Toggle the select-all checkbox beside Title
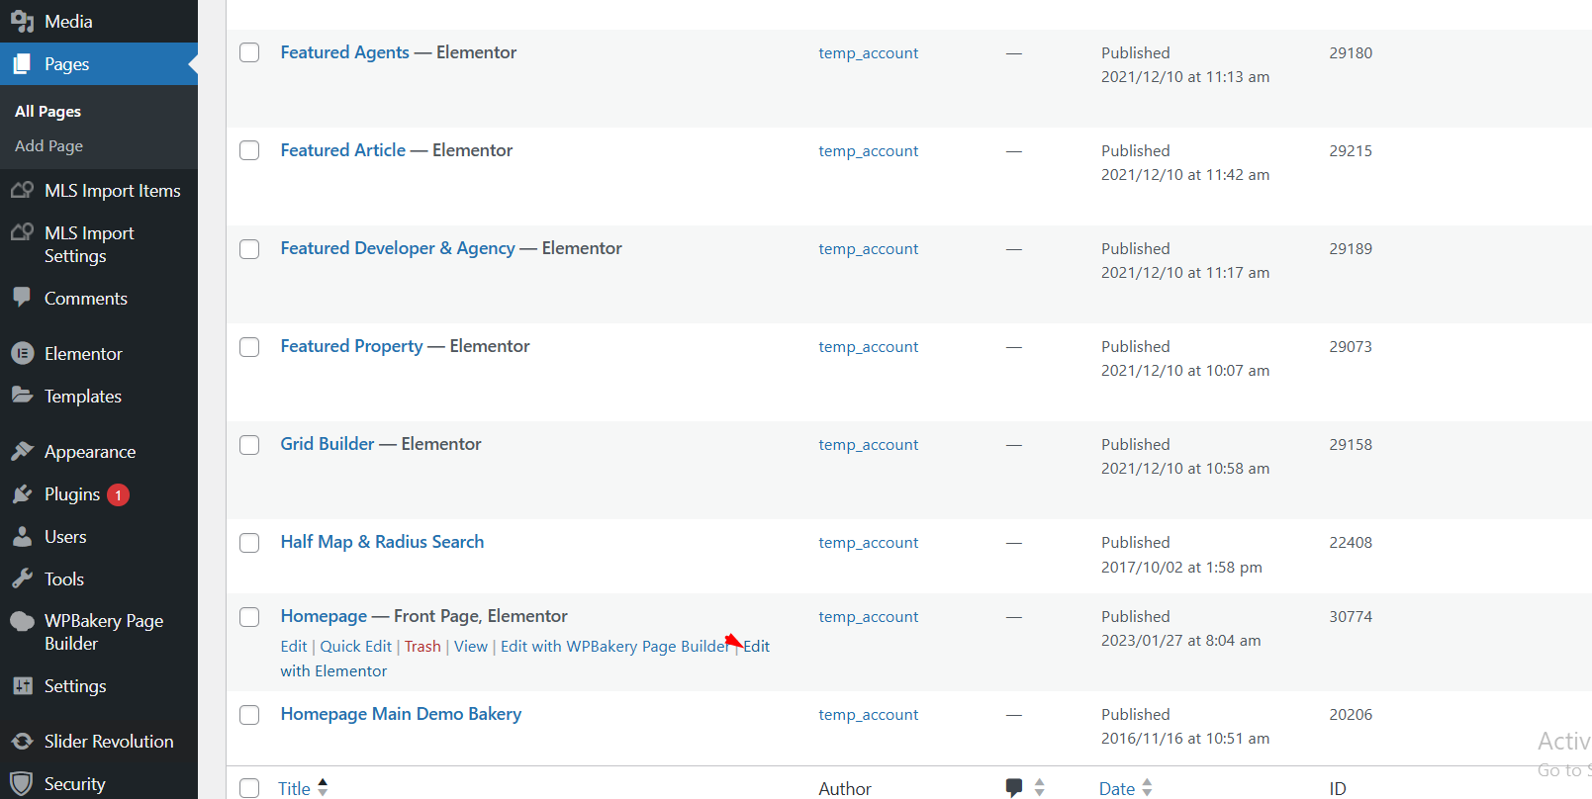The width and height of the screenshot is (1592, 799). (249, 787)
